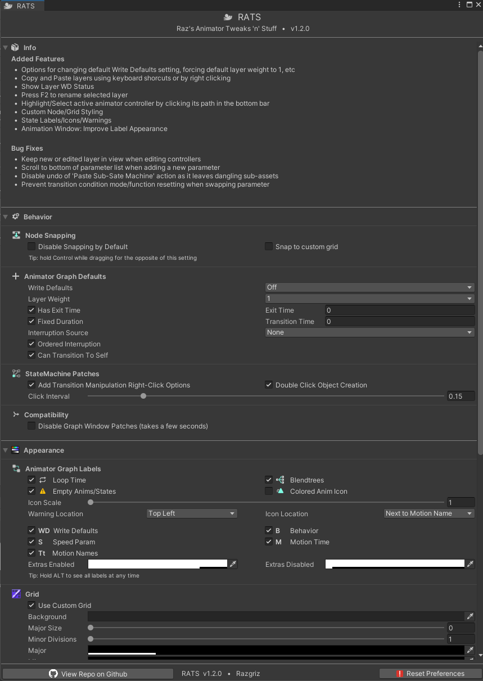Viewport: 483px width, 681px height.
Task: Collapse the Info section
Action: [x=6, y=48]
